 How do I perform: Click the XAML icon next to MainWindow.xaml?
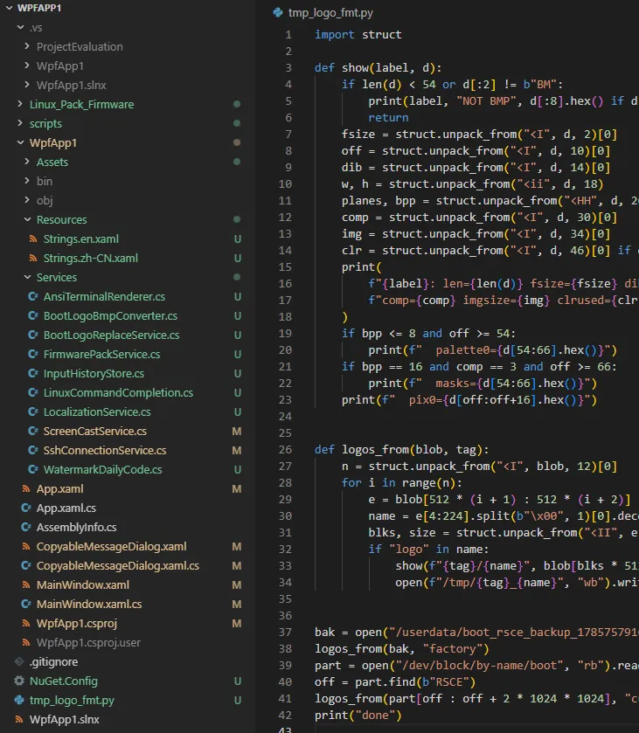[x=26, y=584]
